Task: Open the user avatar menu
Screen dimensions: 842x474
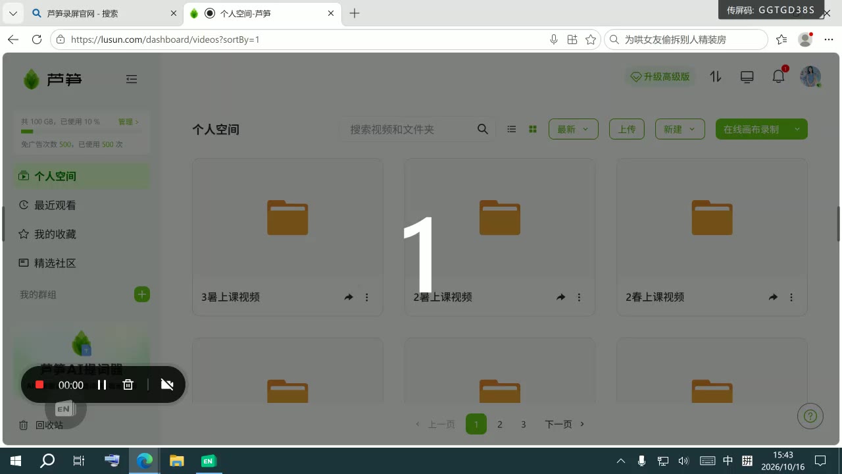Action: [810, 77]
